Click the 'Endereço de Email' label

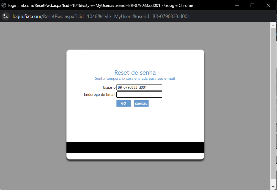(x=100, y=94)
